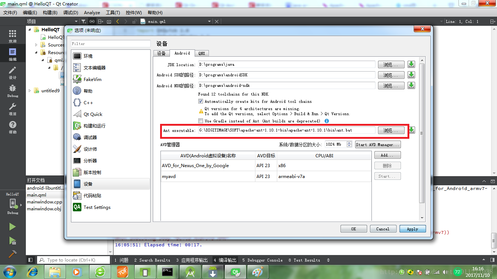
Task: Run the project with green play button
Action: click(12, 227)
